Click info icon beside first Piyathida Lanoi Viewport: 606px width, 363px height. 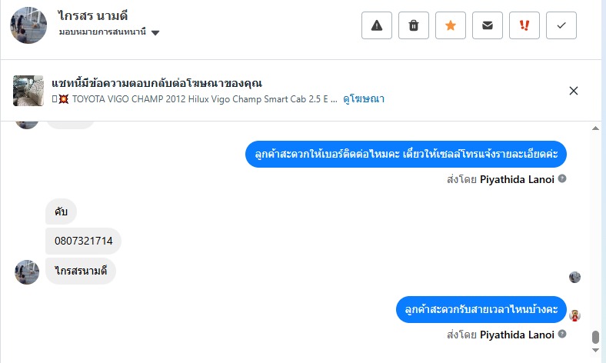coord(562,178)
